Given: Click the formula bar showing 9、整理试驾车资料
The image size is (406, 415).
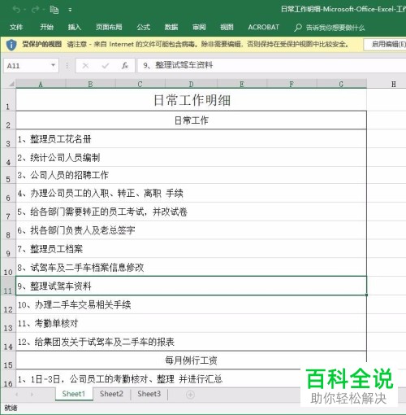Looking at the screenshot, I should click(271, 65).
